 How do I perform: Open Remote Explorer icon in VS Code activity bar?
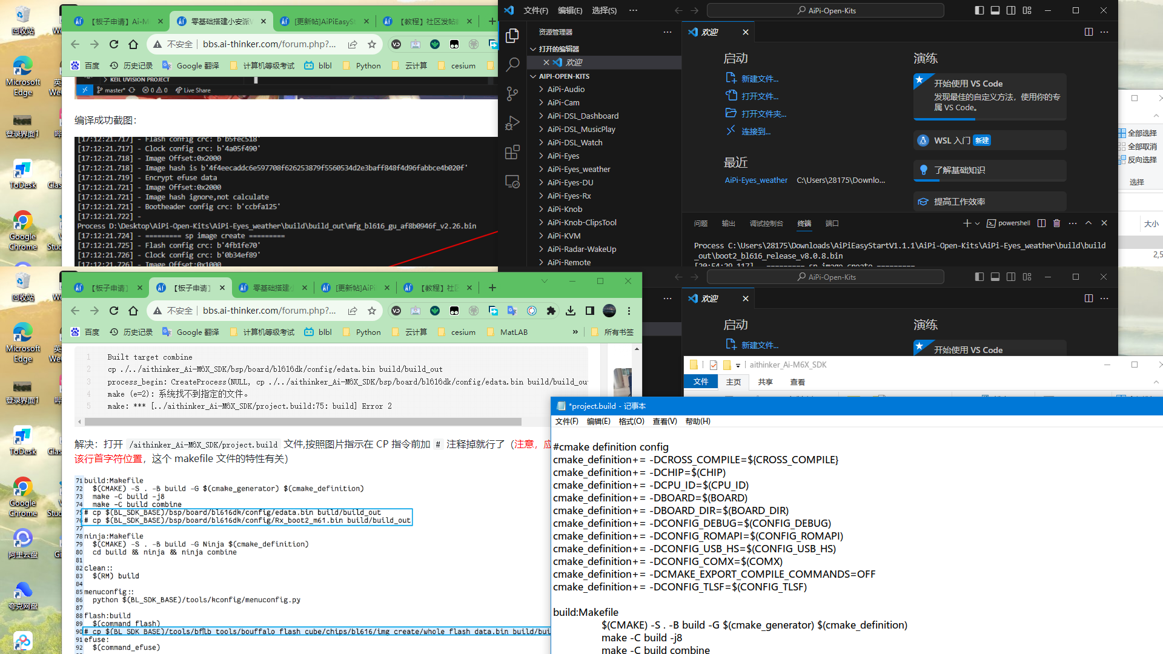coord(512,181)
